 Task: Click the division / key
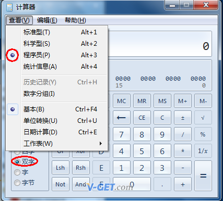coord(183,134)
